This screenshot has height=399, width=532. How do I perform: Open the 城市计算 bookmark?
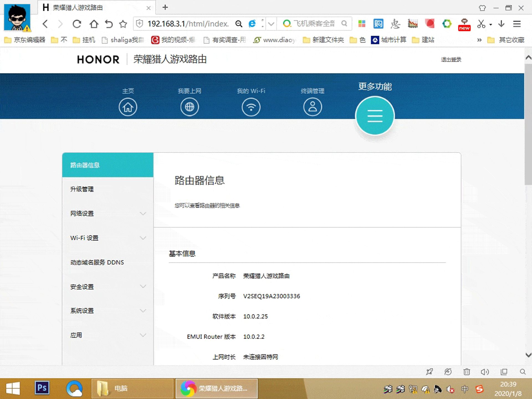(388, 40)
